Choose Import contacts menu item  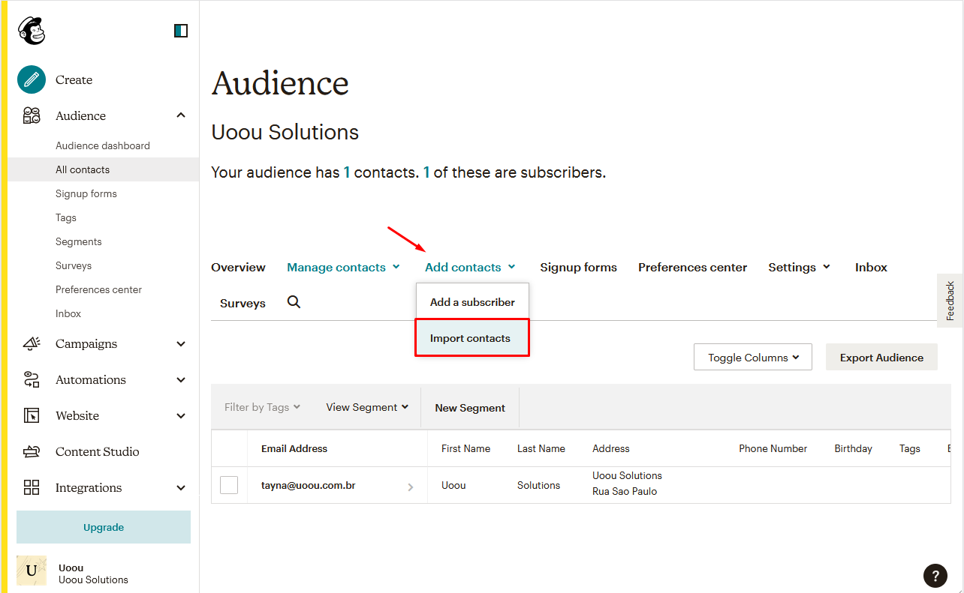tap(472, 338)
